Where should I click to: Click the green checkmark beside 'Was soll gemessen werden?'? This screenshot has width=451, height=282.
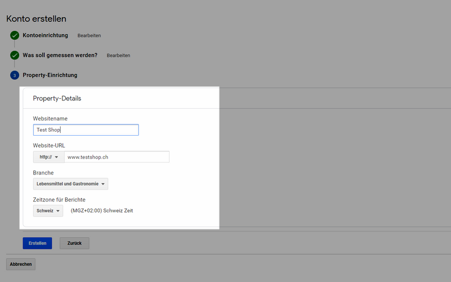pos(15,55)
